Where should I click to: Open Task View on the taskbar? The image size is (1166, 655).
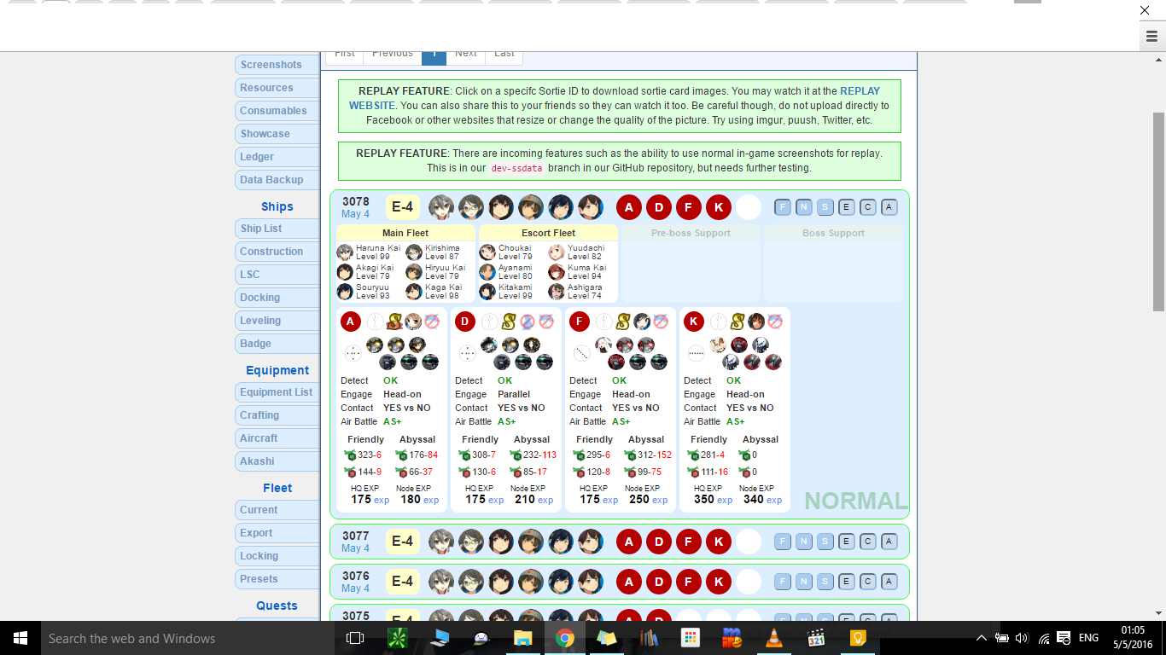(355, 638)
